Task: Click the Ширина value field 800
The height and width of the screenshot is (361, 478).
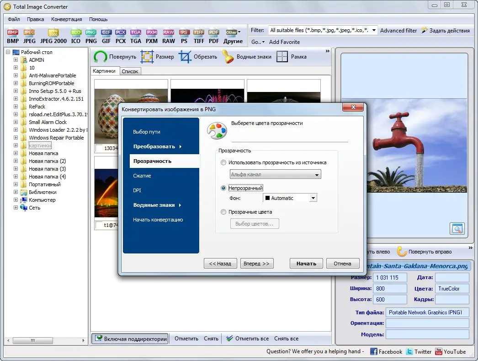Action: coord(390,288)
